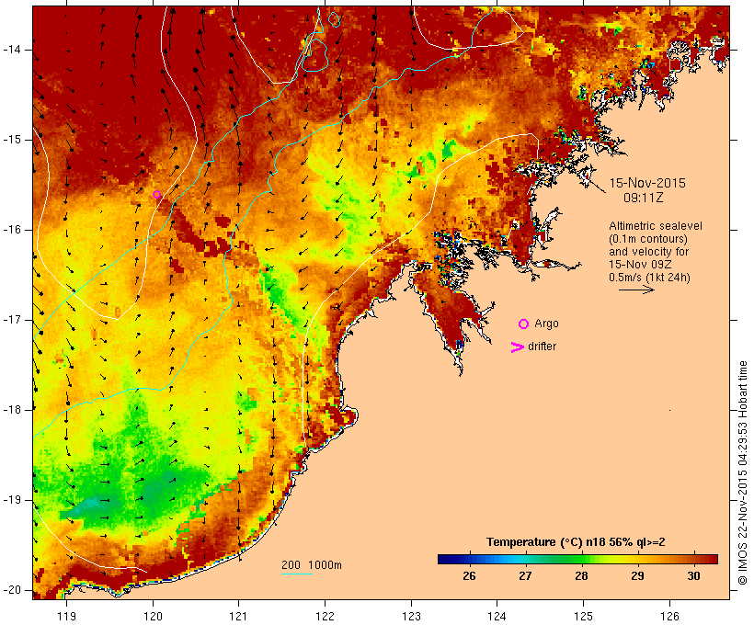Click the colorbar value '26'

pos(469,576)
